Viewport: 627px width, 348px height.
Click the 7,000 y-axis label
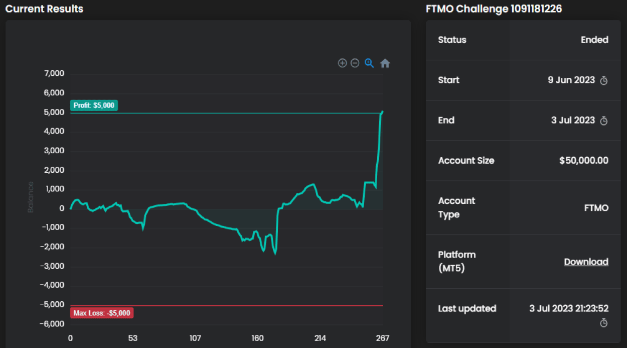54,73
